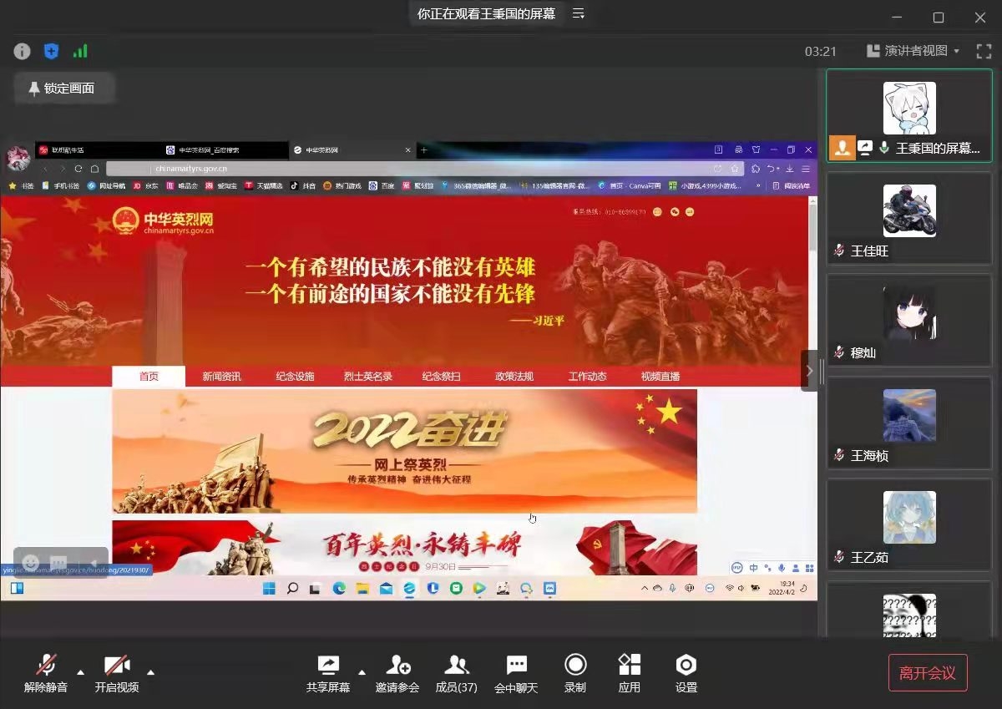1002x709 pixels.
Task: Check the green network signal bars icon
Action: coord(80,51)
